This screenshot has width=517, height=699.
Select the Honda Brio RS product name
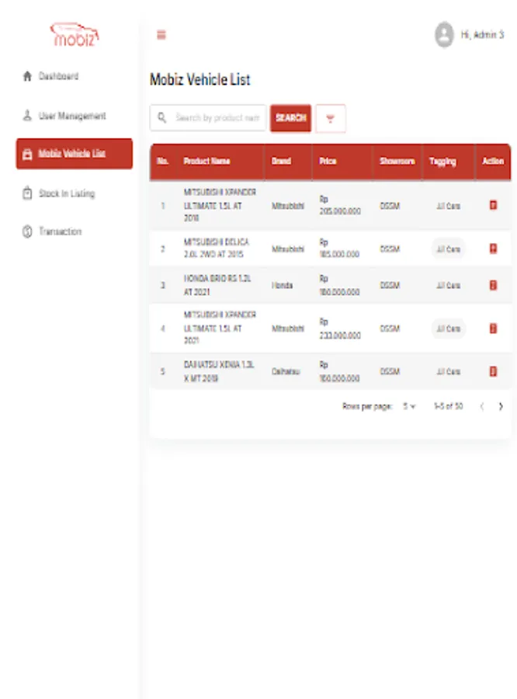217,285
